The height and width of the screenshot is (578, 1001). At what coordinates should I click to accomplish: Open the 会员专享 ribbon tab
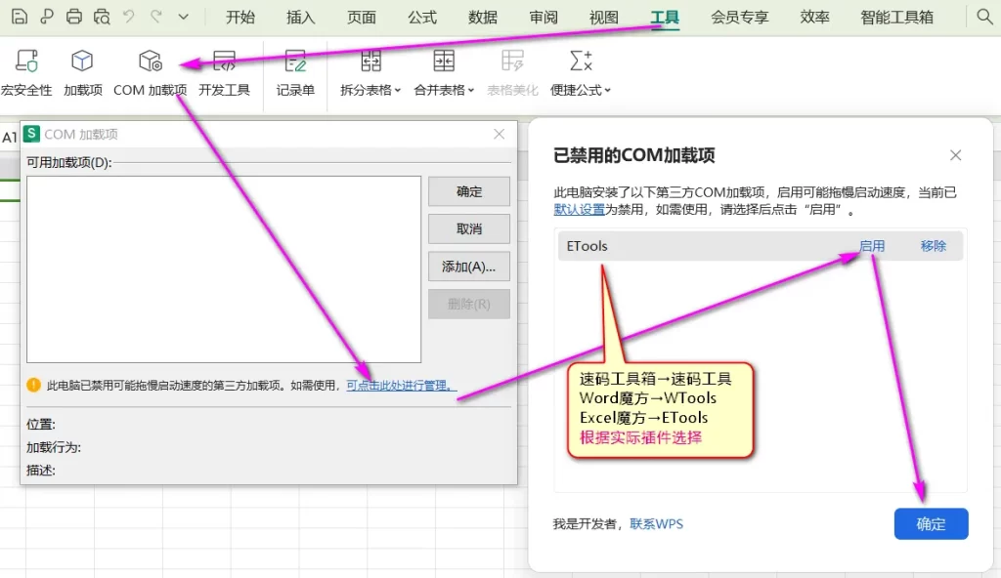pos(740,18)
